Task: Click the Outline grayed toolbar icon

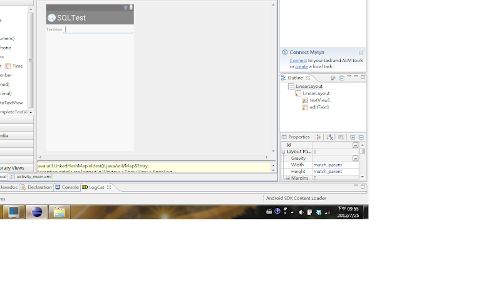Action: pos(333,78)
